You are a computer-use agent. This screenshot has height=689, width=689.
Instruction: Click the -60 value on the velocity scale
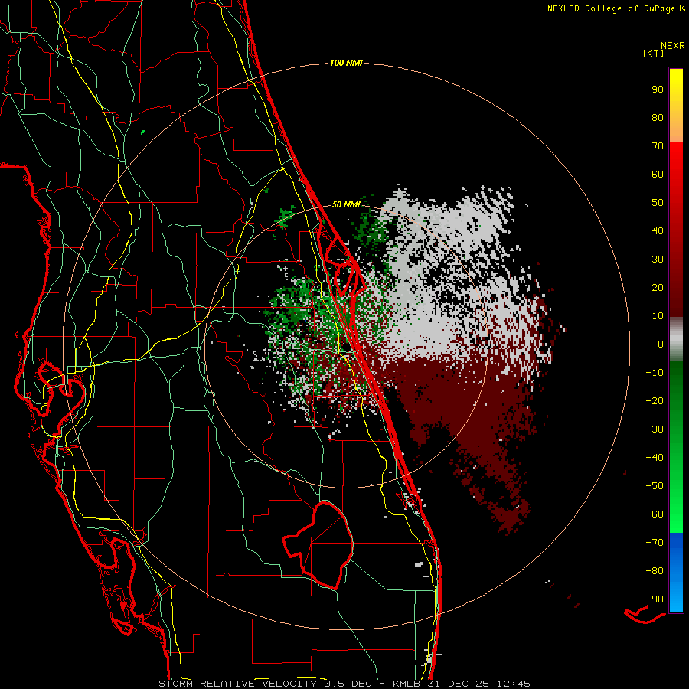pos(655,514)
